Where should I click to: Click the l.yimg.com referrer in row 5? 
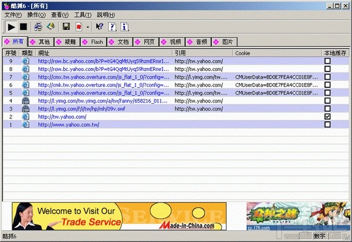pyautogui.click(x=201, y=93)
